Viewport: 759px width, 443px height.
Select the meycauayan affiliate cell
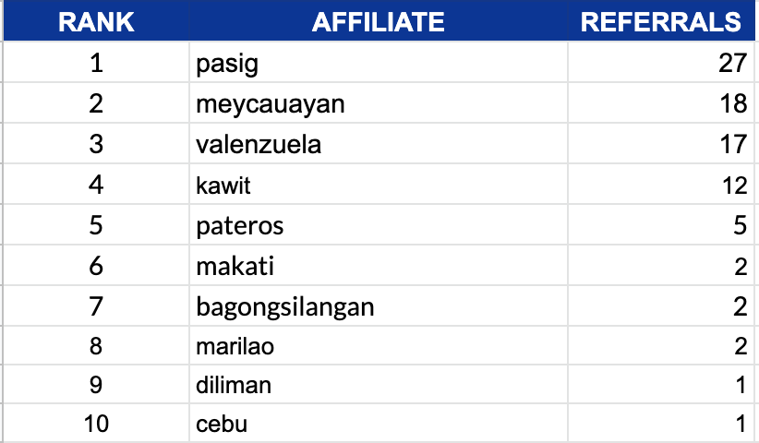point(270,104)
